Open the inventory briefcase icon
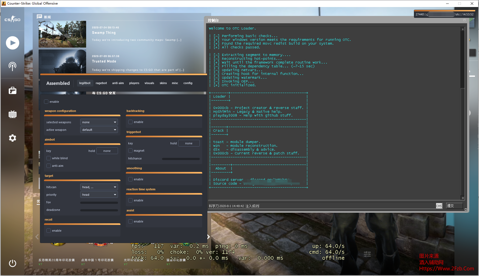479x276 pixels. coord(12,91)
